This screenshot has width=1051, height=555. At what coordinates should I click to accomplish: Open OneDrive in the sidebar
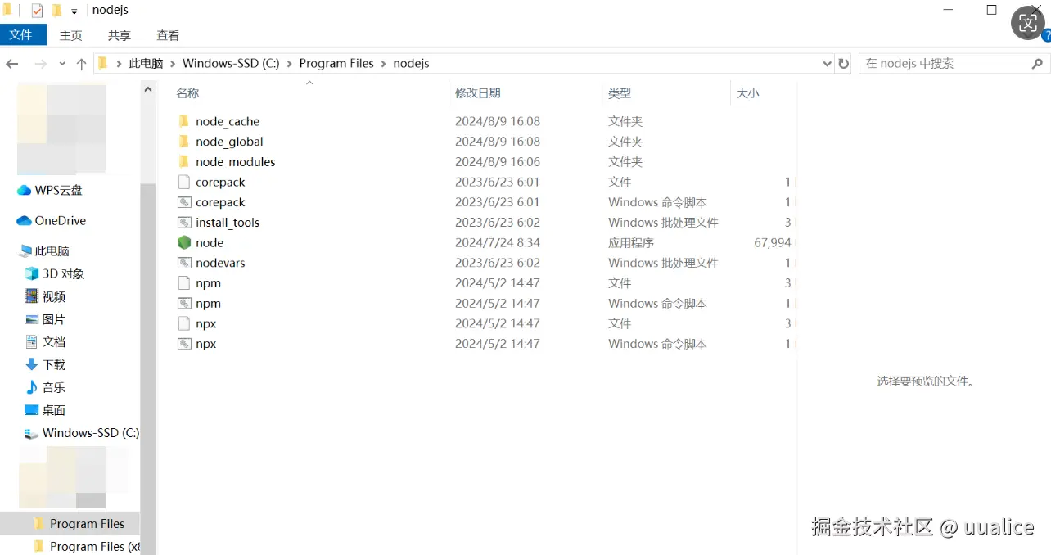61,220
